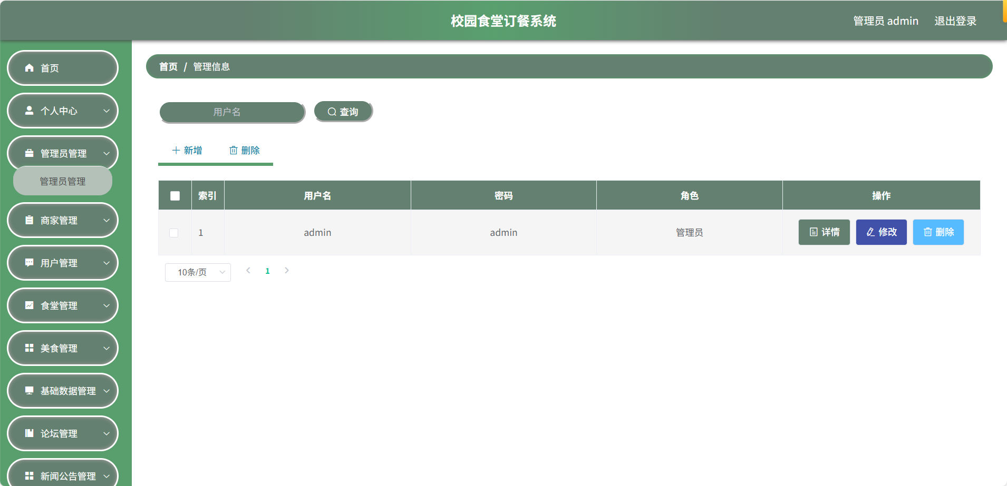Click 管理信息 in the breadcrumb
This screenshot has height=486, width=1007.
point(211,67)
